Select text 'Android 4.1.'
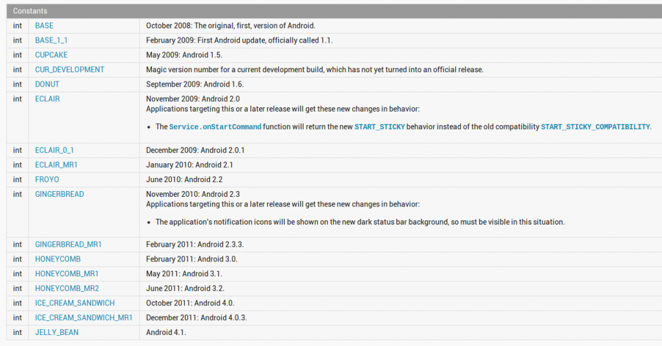The width and height of the screenshot is (662, 346). pyautogui.click(x=166, y=332)
